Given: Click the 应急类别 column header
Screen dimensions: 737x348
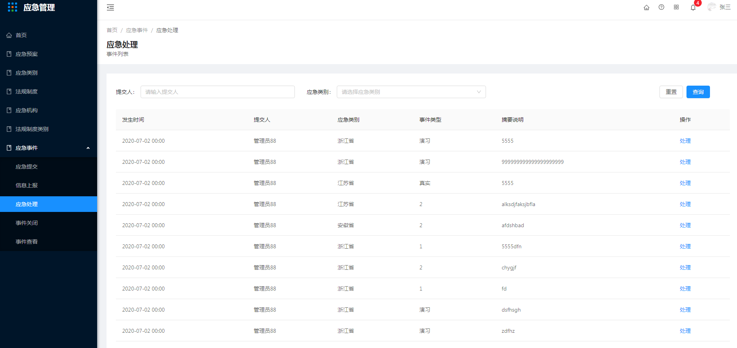Looking at the screenshot, I should 349,120.
